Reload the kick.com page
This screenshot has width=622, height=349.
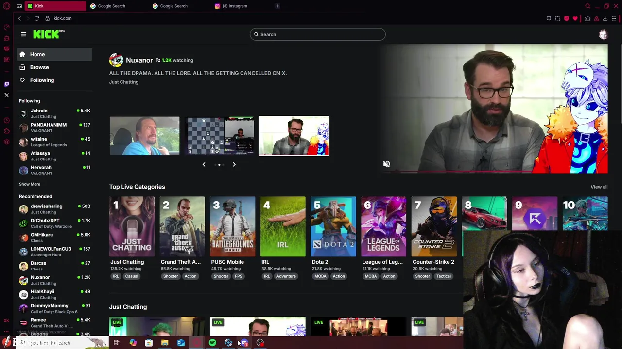click(36, 18)
